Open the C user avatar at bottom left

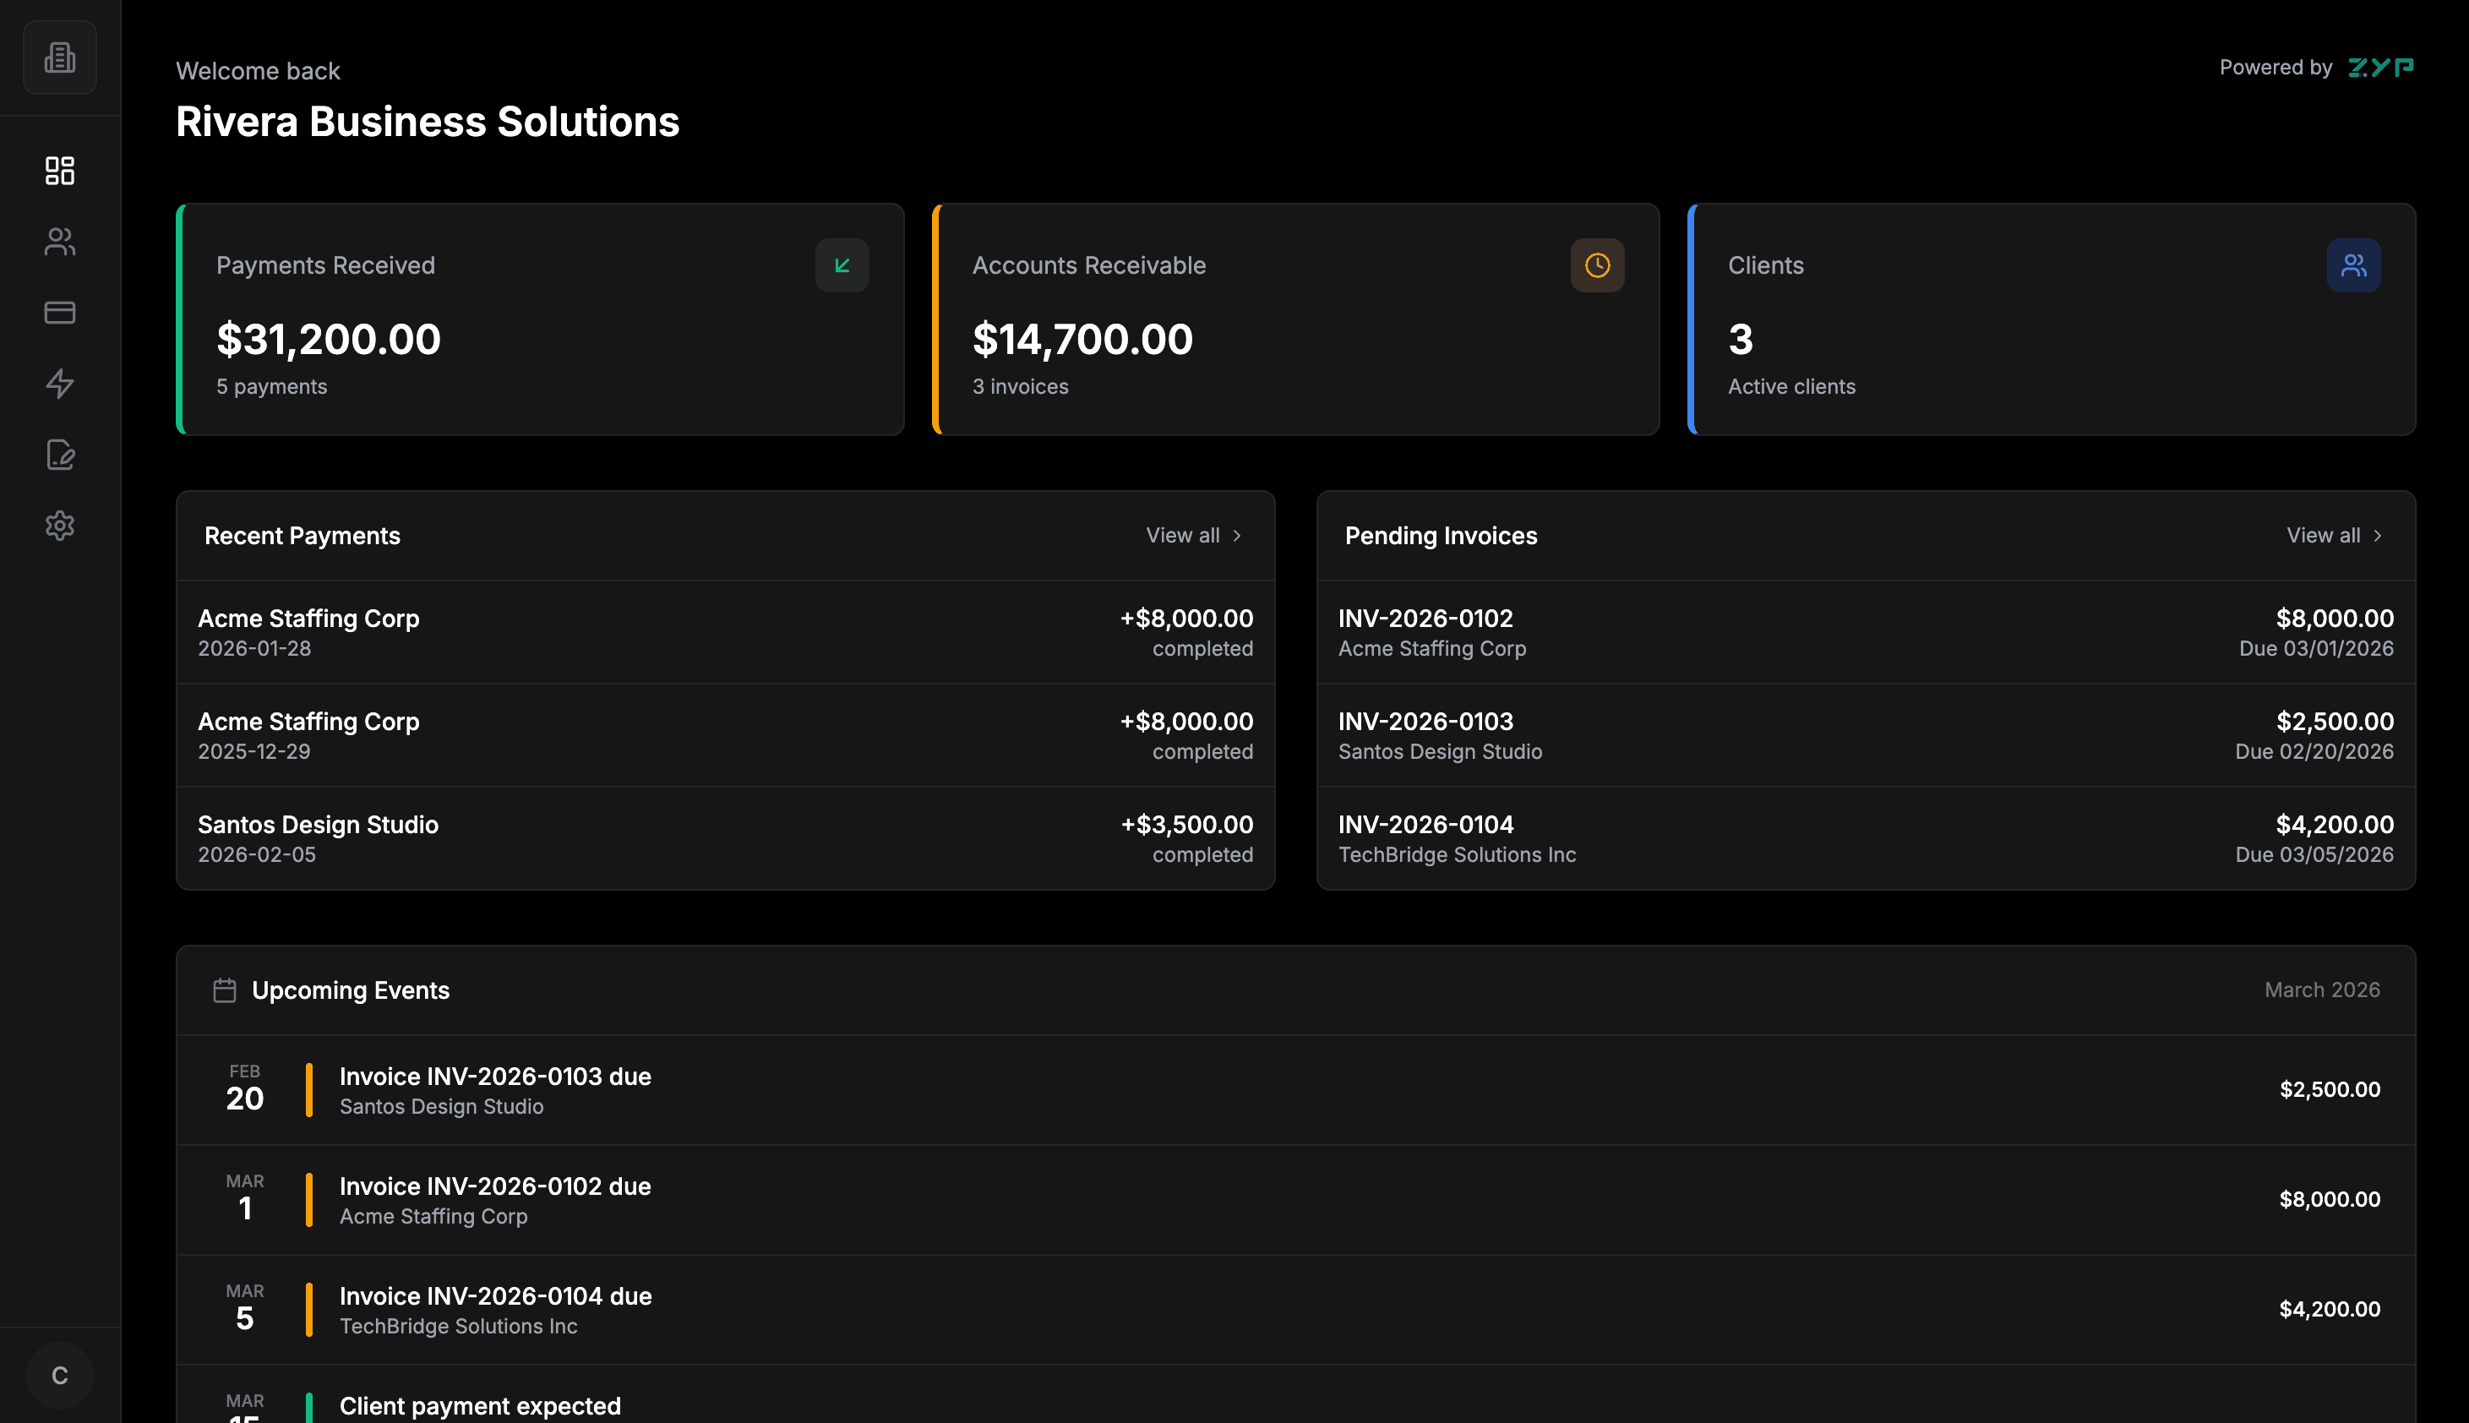[x=60, y=1374]
